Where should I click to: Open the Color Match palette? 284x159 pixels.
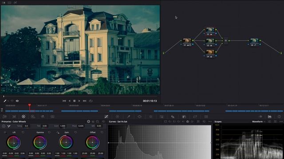point(14,117)
